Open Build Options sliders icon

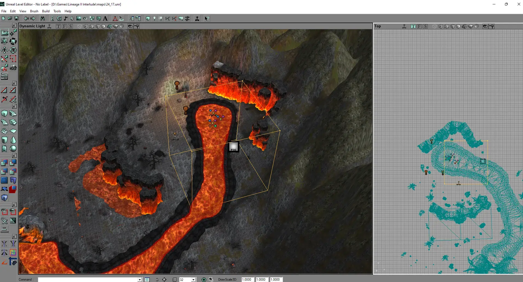[x=187, y=18]
